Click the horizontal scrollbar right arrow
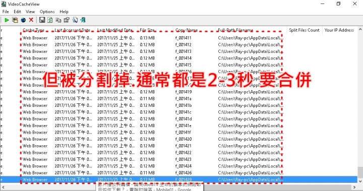The width and height of the screenshot is (363, 191). (354, 187)
